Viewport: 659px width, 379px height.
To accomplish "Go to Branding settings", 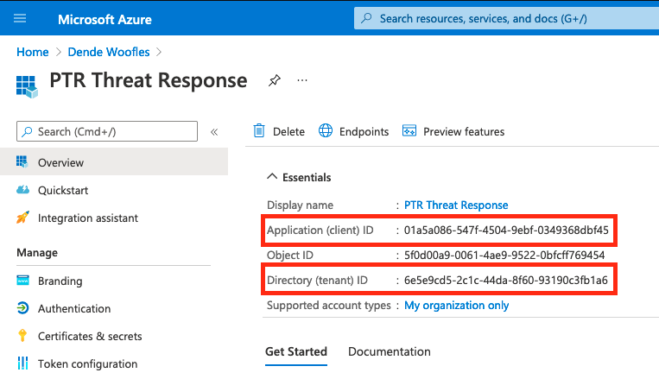I will pyautogui.click(x=60, y=281).
